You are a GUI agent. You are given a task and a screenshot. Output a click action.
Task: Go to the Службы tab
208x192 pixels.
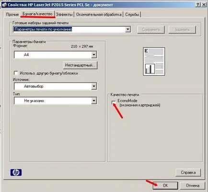pos(132,14)
